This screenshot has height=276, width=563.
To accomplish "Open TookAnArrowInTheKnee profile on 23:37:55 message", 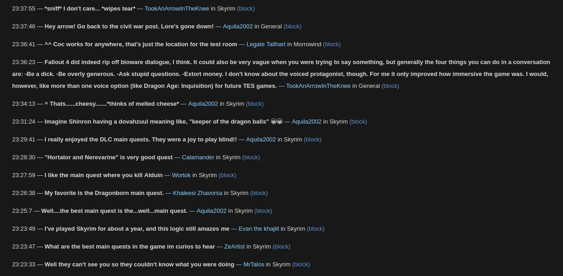I will pos(176,9).
